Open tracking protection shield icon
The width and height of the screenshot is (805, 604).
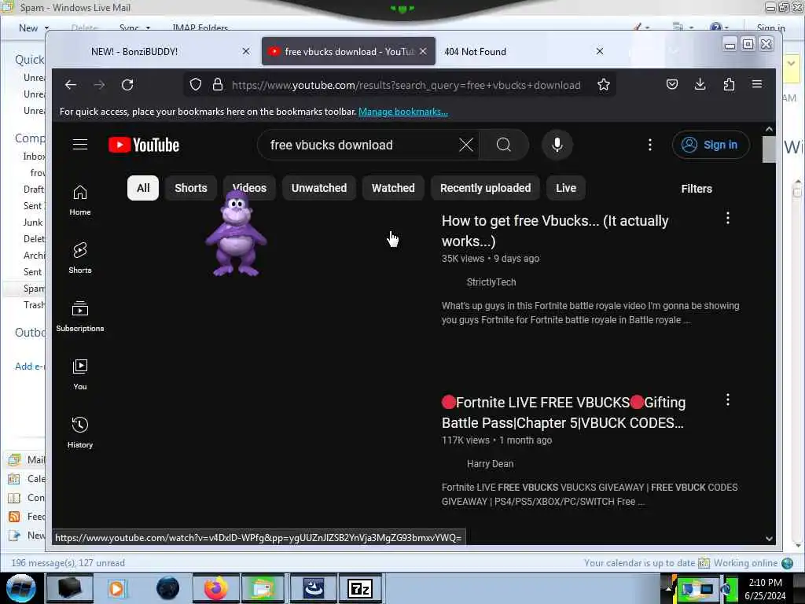click(x=196, y=85)
